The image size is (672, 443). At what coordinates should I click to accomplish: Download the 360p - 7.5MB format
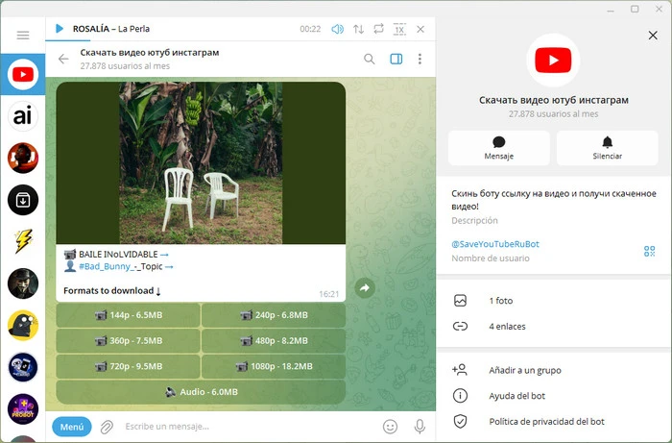click(128, 341)
